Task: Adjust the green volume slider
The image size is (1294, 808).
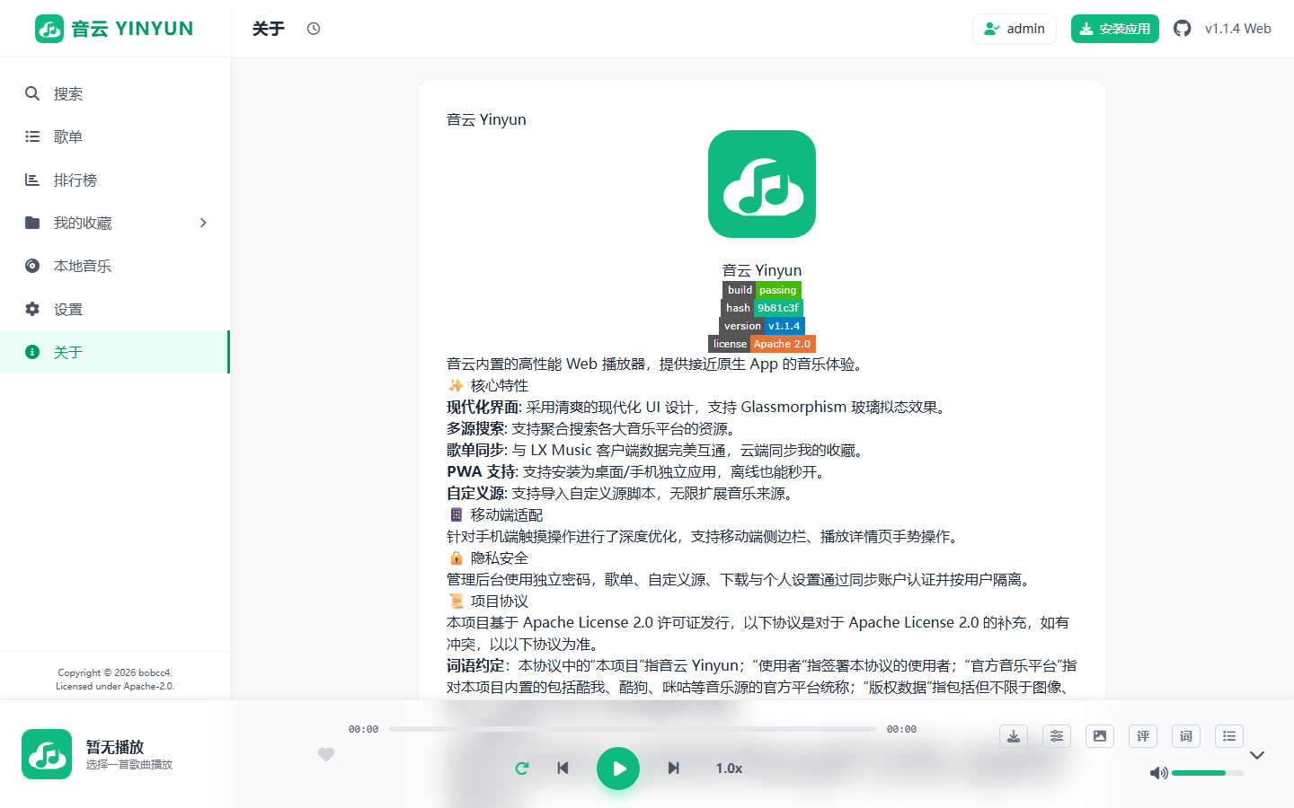Action: 1208,773
